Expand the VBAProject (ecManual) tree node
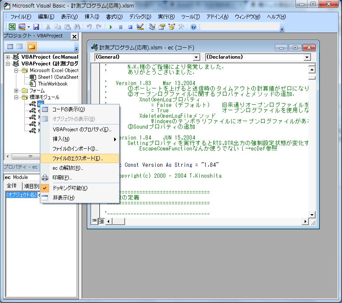 (8, 57)
